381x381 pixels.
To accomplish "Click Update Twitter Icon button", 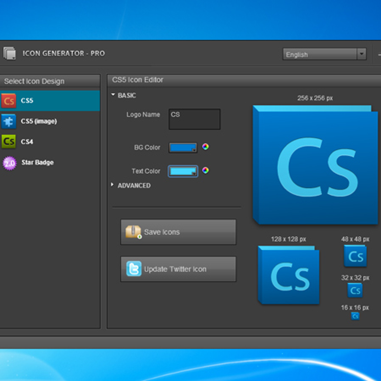I will point(178,269).
